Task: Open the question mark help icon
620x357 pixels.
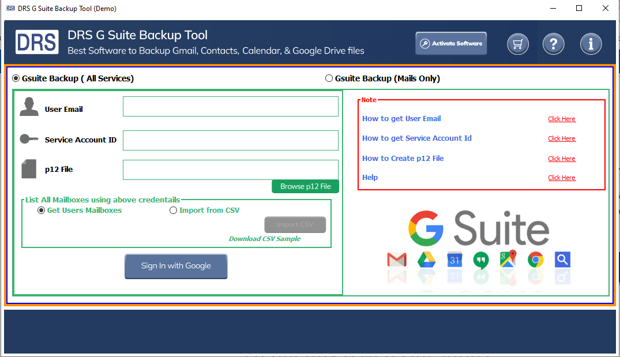Action: pos(553,43)
